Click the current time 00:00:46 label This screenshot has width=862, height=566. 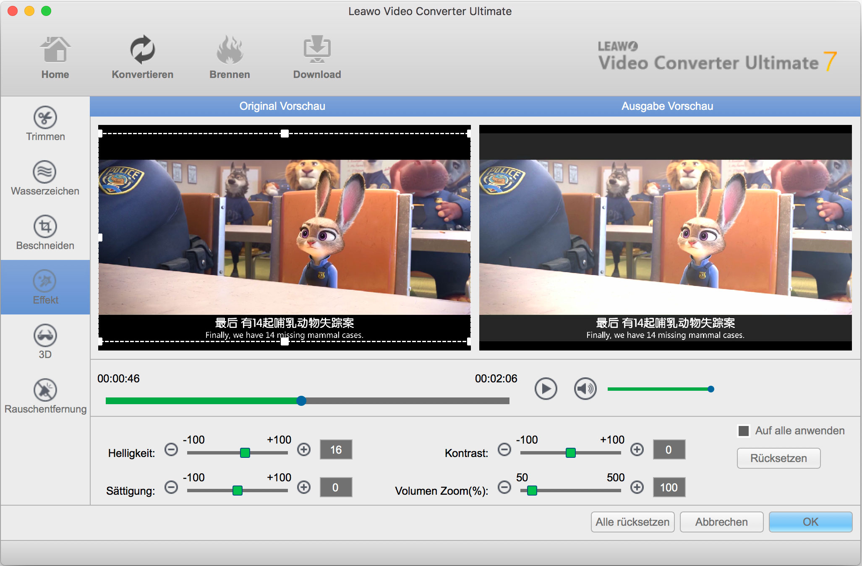[118, 379]
